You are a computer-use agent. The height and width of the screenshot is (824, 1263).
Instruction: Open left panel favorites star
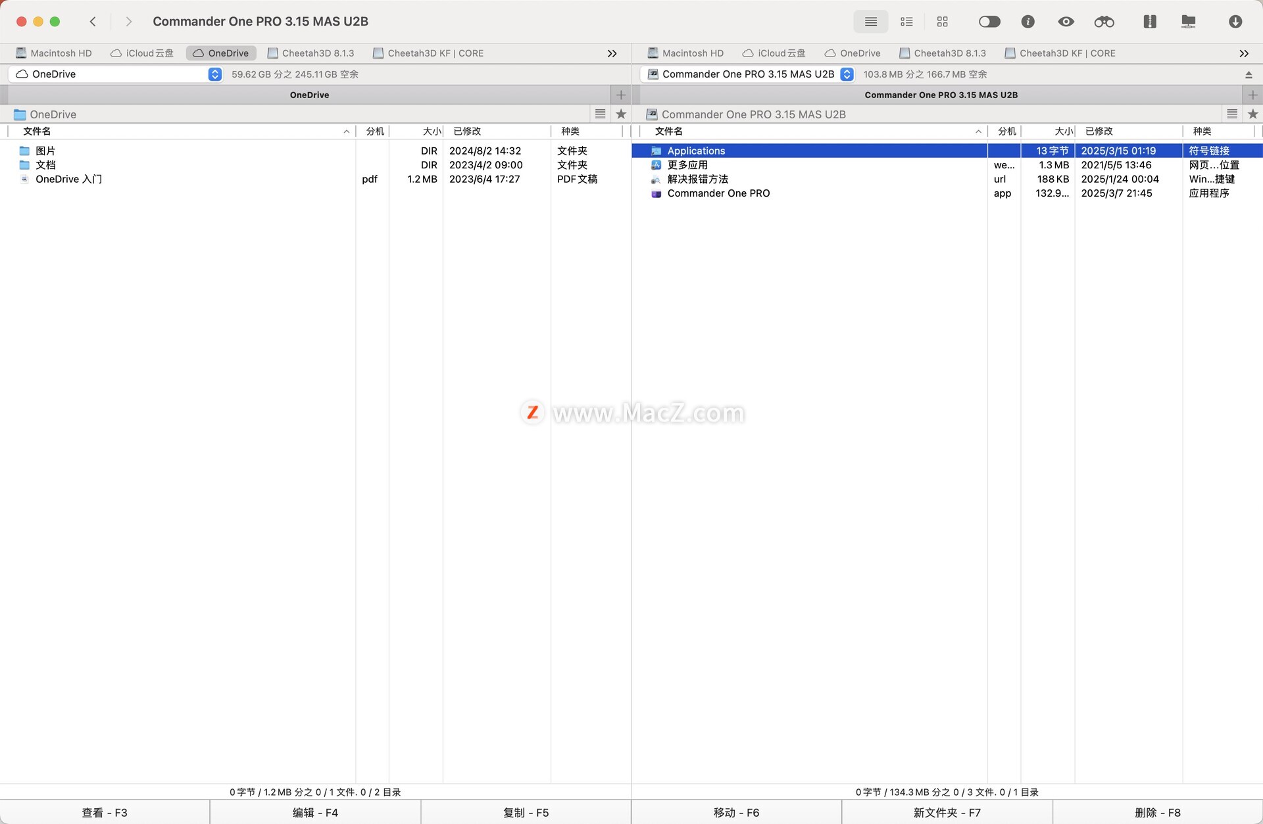tap(620, 114)
